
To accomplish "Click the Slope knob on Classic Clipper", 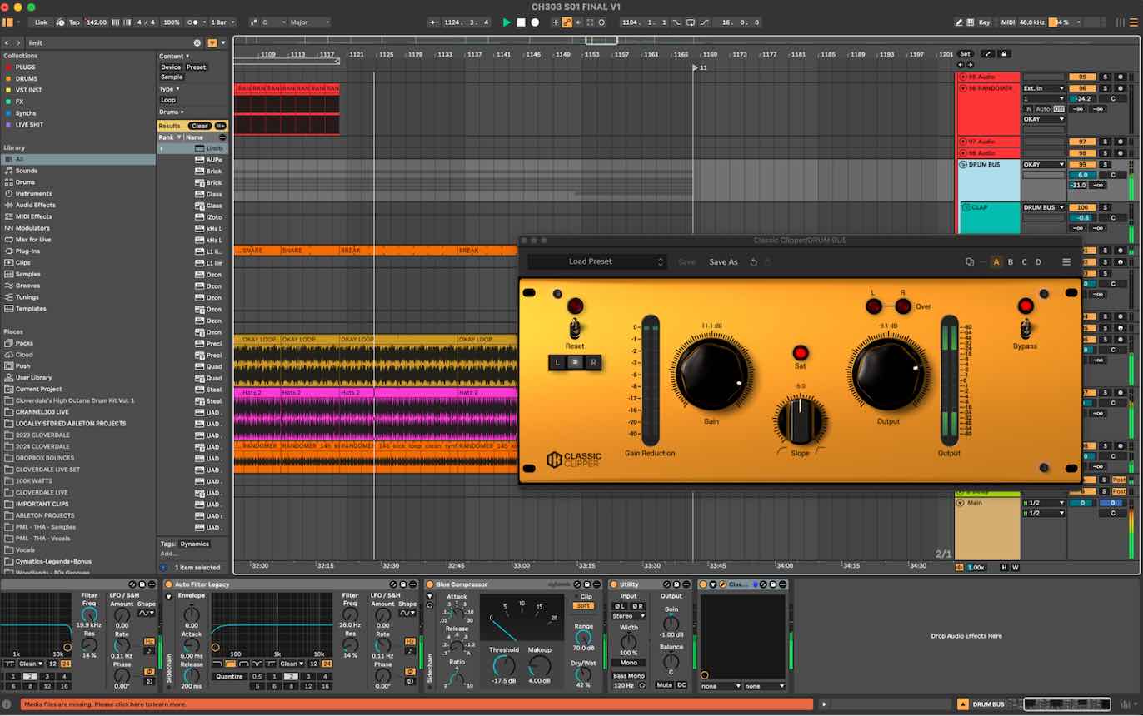I will pos(798,420).
